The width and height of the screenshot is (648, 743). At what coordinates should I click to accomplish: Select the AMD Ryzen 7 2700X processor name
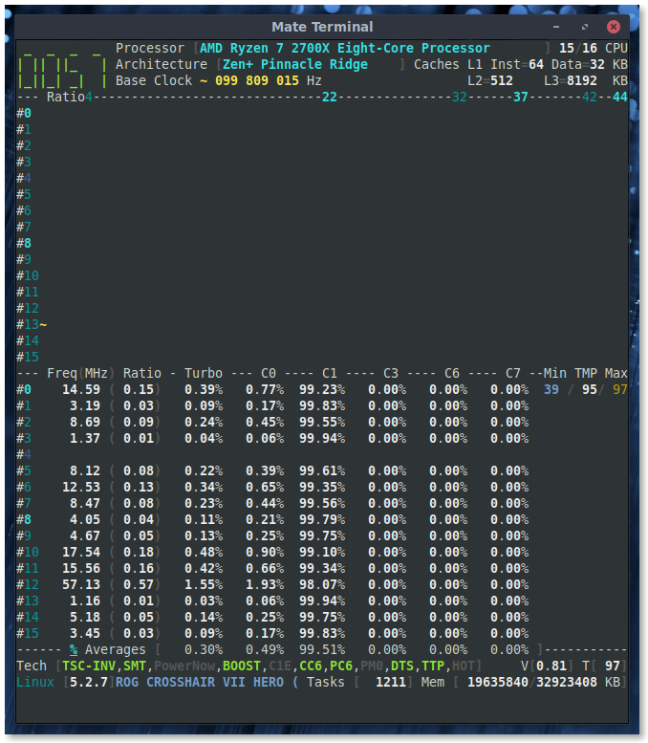point(345,49)
